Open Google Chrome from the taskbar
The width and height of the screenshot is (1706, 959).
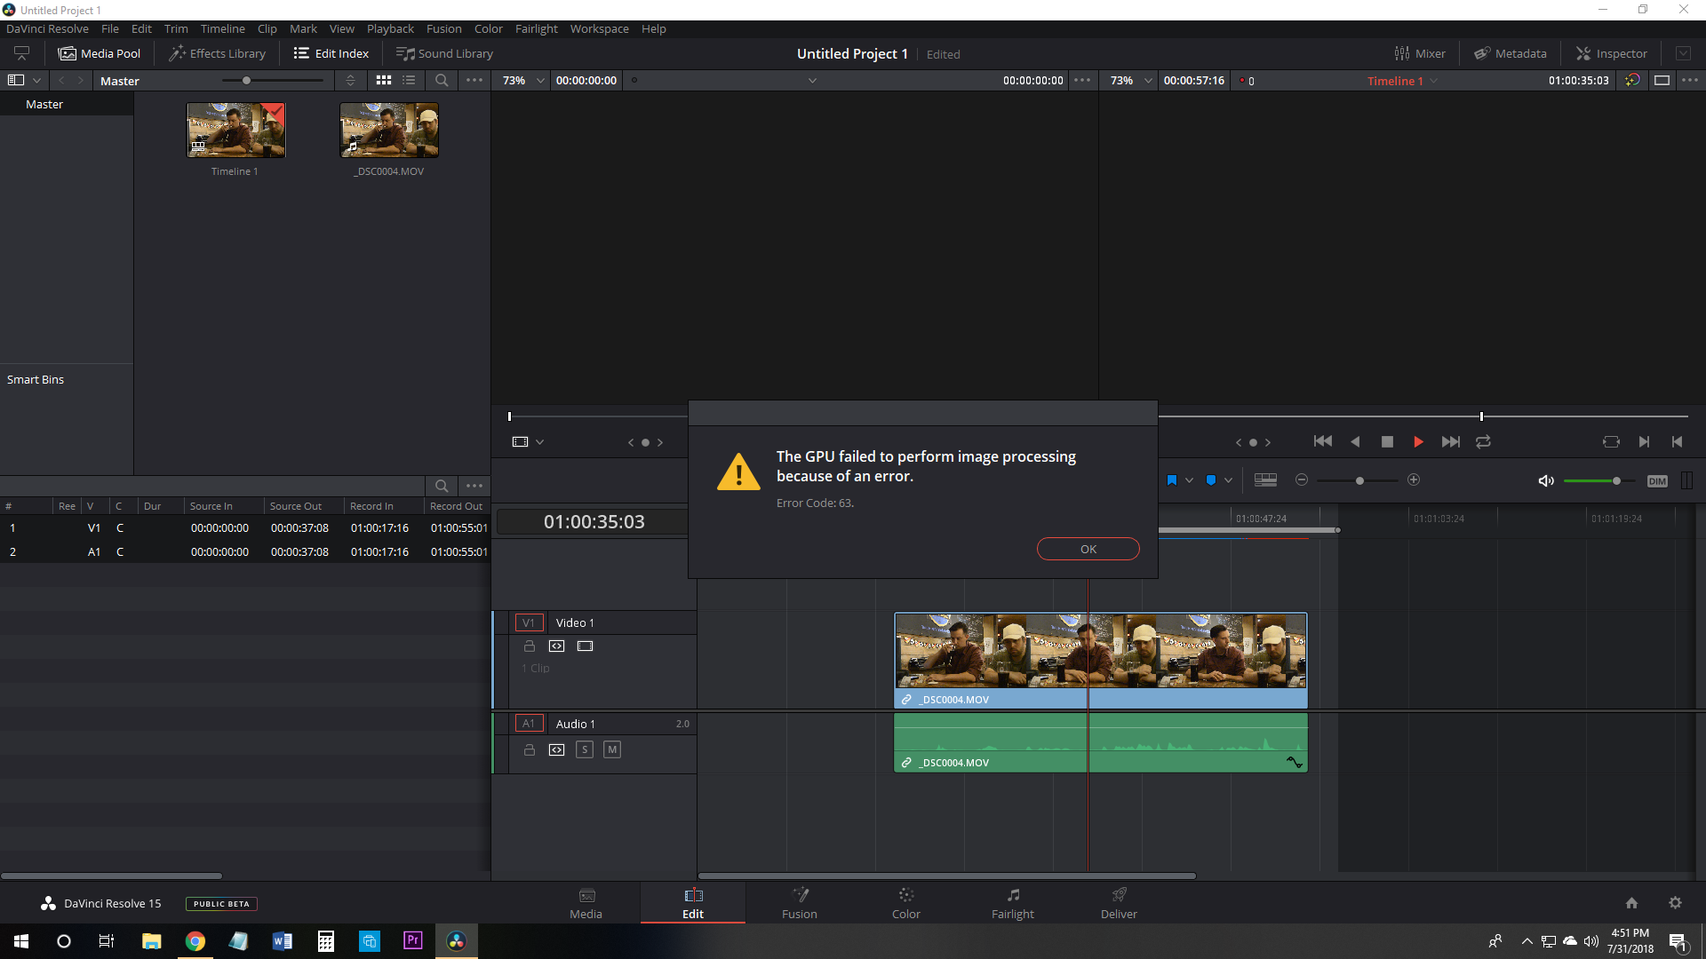point(195,941)
